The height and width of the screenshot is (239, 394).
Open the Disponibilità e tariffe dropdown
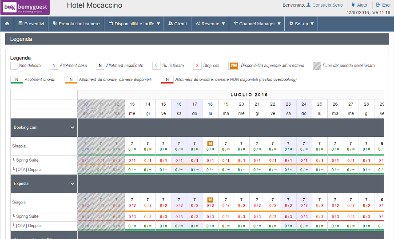coord(134,24)
